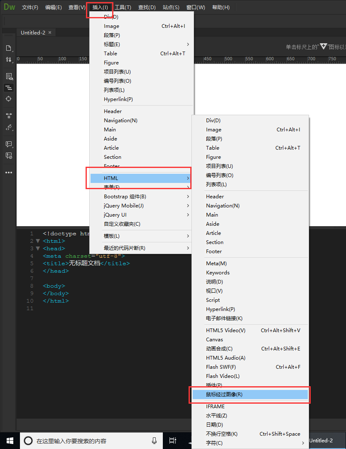The height and width of the screenshot is (449, 346).
Task: Open the 编辑(E) menu
Action: click(54, 7)
